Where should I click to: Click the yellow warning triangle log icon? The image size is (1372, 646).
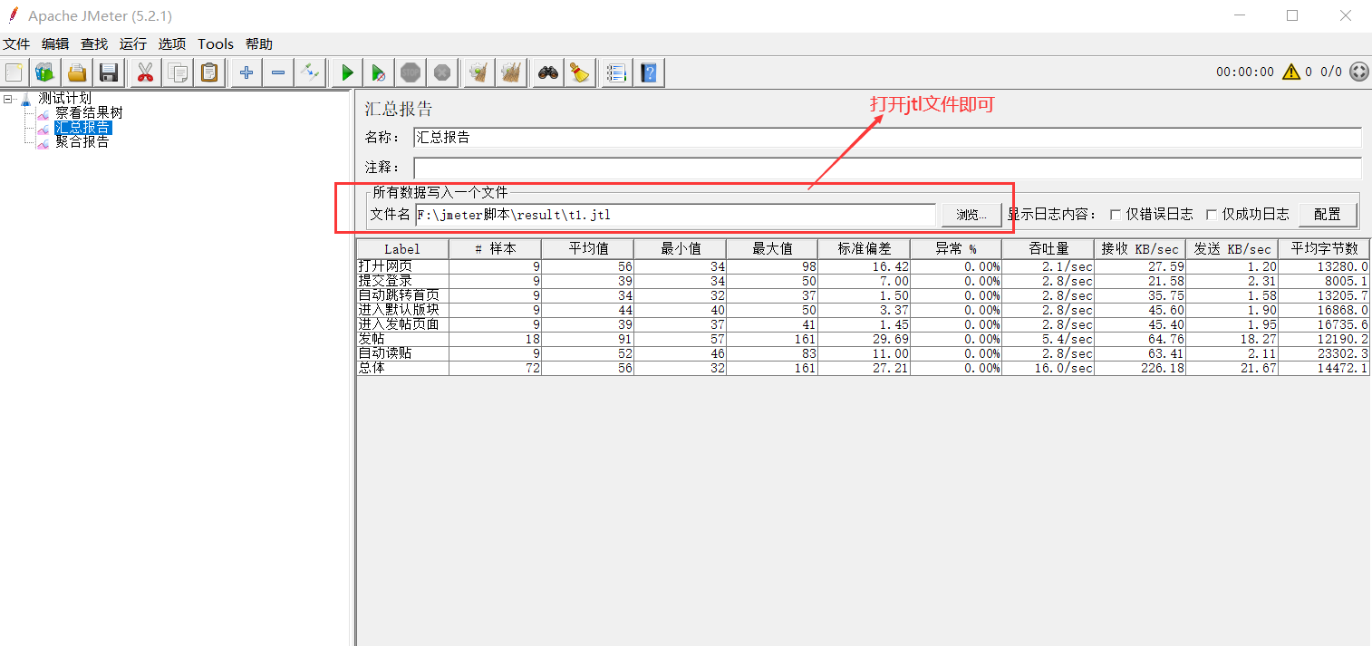[1291, 72]
